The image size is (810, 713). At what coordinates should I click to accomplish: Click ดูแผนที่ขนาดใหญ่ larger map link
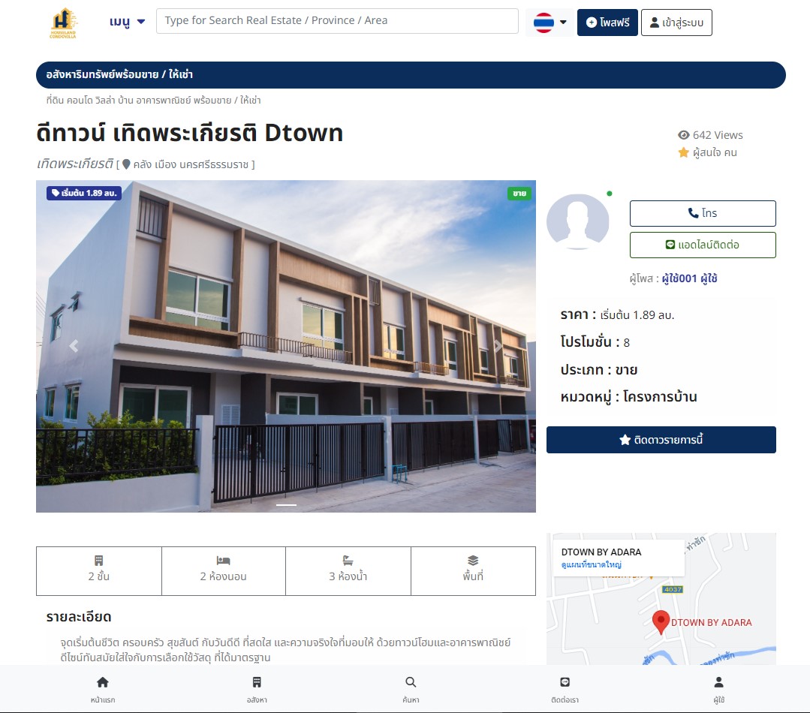pos(592,564)
